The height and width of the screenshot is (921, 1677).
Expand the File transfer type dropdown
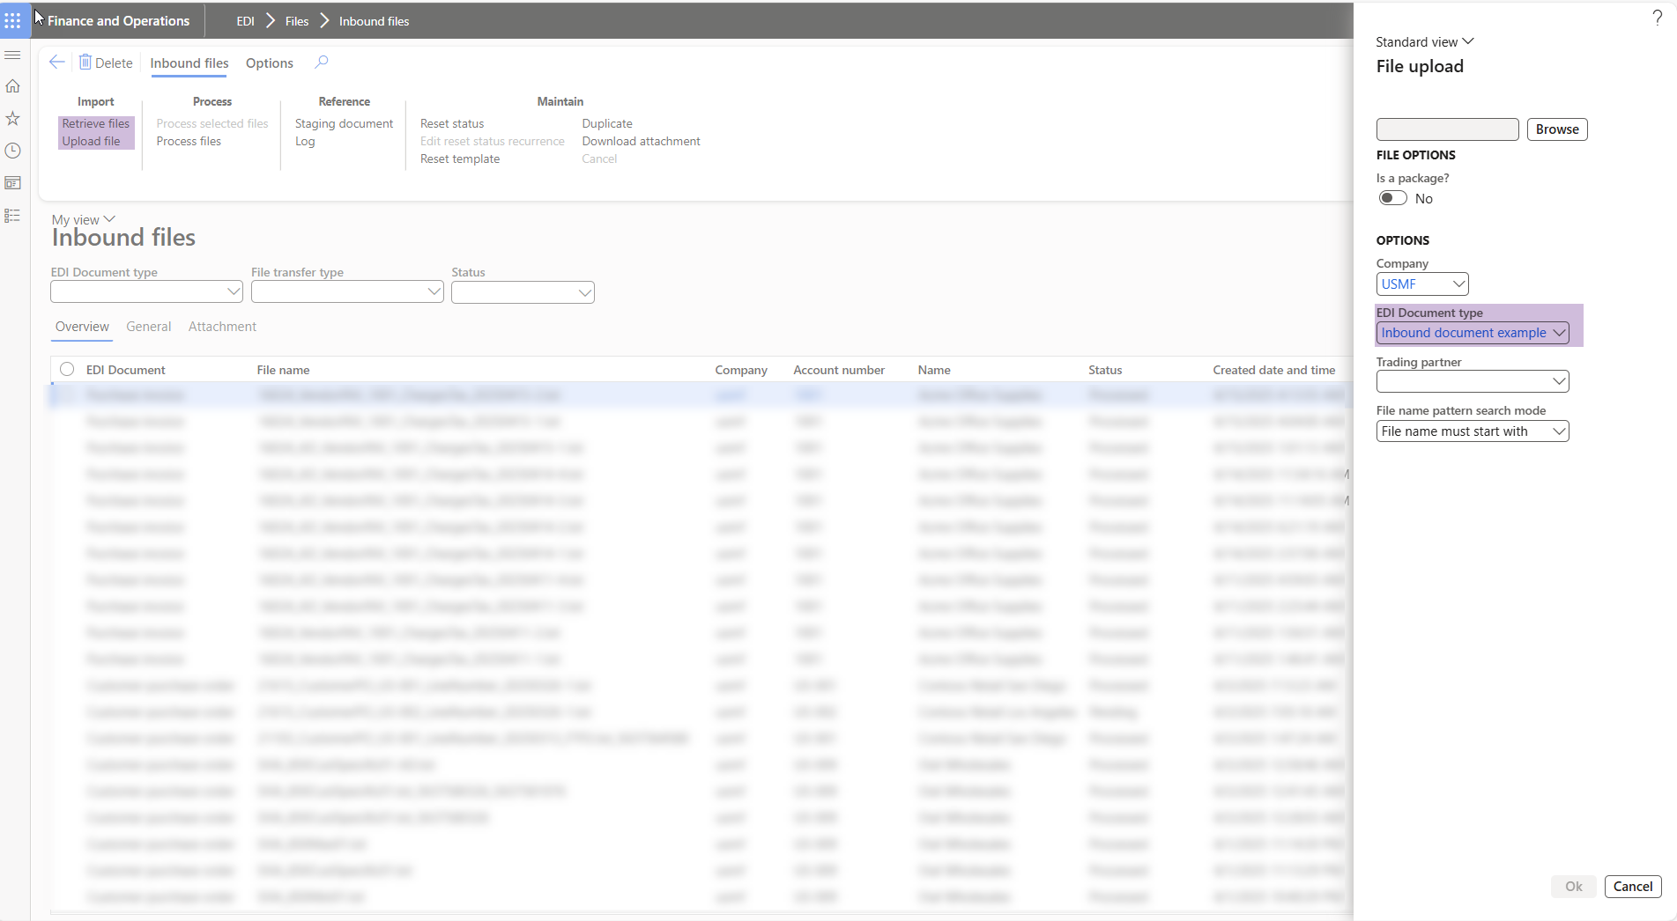tap(434, 291)
